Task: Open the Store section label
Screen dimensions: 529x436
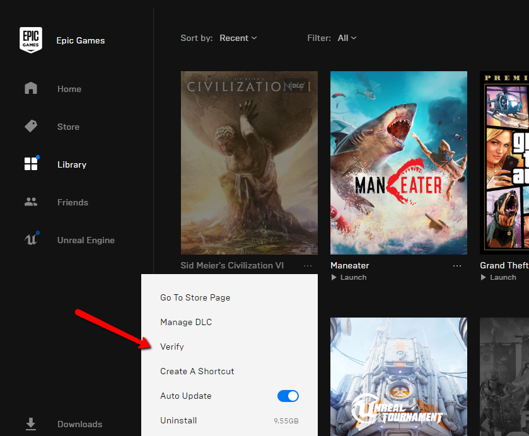Action: (x=68, y=127)
